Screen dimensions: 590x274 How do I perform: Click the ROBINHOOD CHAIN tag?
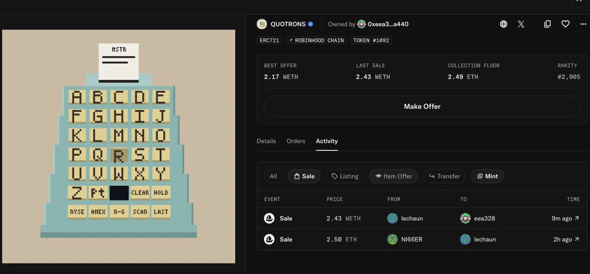[317, 40]
